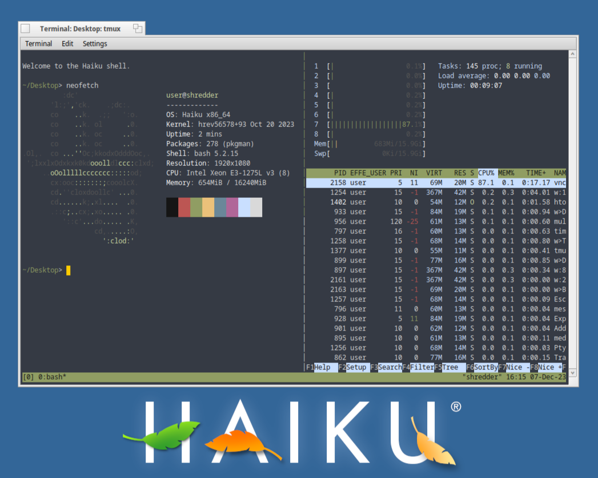Click the yellow cursor at shell prompt

click(69, 270)
